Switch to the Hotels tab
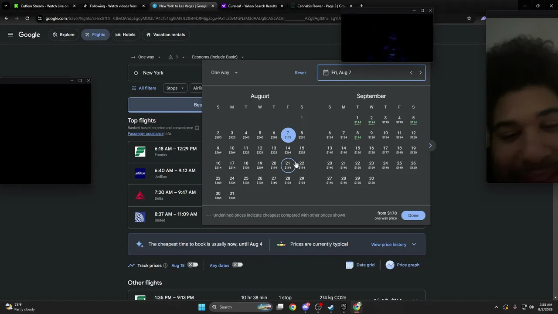The image size is (558, 314). click(x=126, y=35)
